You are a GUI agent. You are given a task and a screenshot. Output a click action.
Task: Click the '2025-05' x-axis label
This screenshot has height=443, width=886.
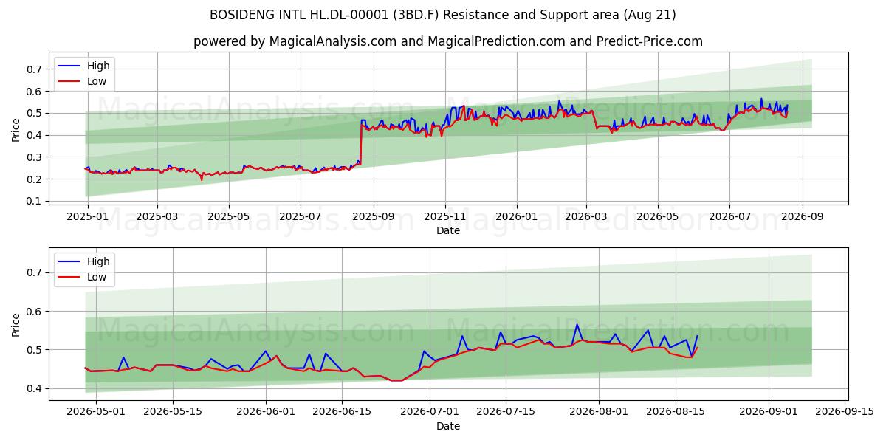pyautogui.click(x=228, y=217)
